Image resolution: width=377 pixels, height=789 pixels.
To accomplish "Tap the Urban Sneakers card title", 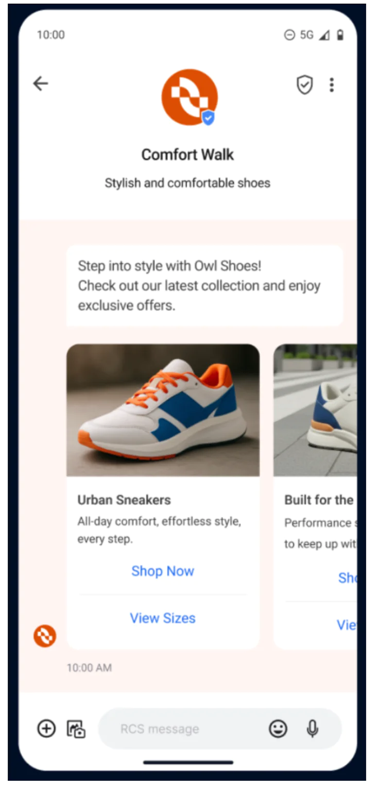I will tap(124, 500).
